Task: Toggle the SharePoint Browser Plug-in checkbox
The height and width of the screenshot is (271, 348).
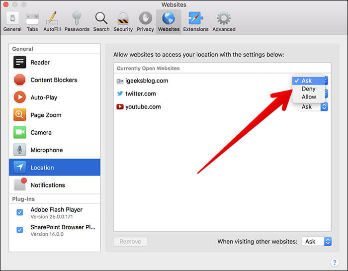Action: (20, 230)
